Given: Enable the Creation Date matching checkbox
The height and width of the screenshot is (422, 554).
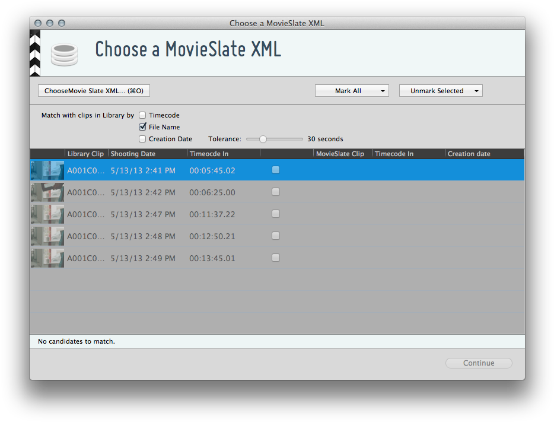Looking at the screenshot, I should click(x=142, y=139).
